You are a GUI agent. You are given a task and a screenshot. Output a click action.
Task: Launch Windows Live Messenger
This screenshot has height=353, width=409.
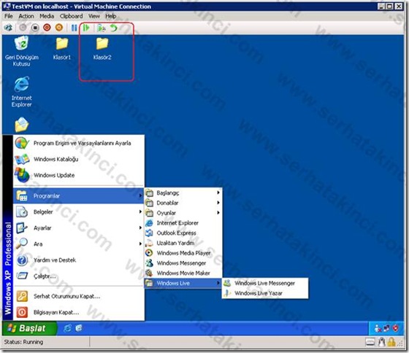[265, 283]
